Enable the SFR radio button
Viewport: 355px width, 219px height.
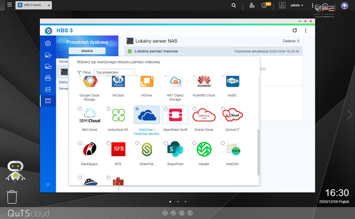click(x=109, y=143)
